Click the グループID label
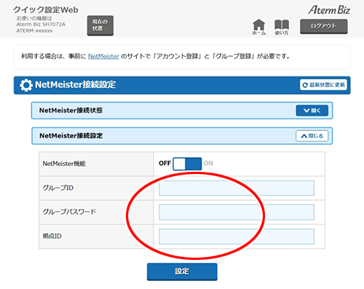 58,188
